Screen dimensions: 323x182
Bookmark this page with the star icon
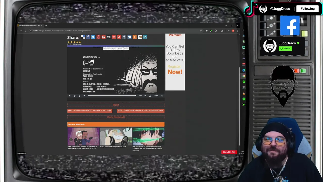coord(201,31)
